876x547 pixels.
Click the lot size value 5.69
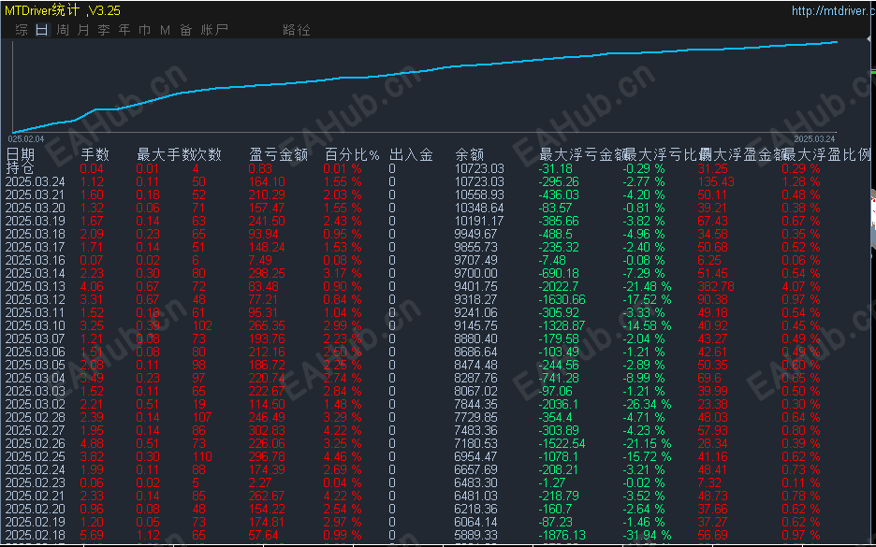(x=92, y=535)
